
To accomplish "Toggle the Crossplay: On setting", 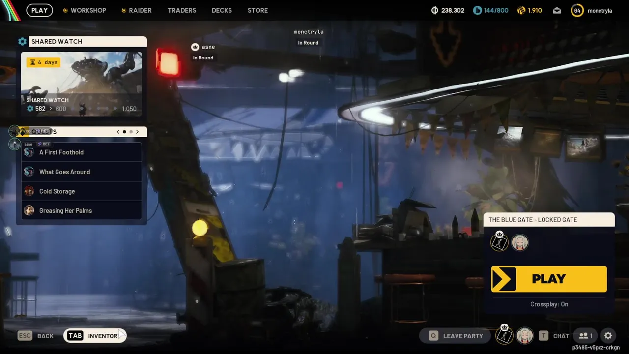I will tap(549, 304).
